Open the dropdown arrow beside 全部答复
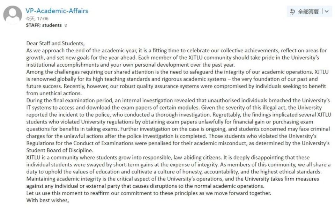This screenshot has width=335, height=208. click(327, 11)
